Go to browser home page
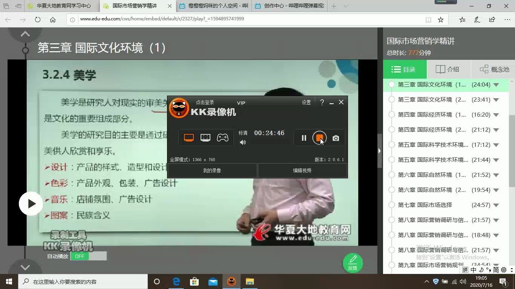Screen dimensions: 515x289 point(53,20)
